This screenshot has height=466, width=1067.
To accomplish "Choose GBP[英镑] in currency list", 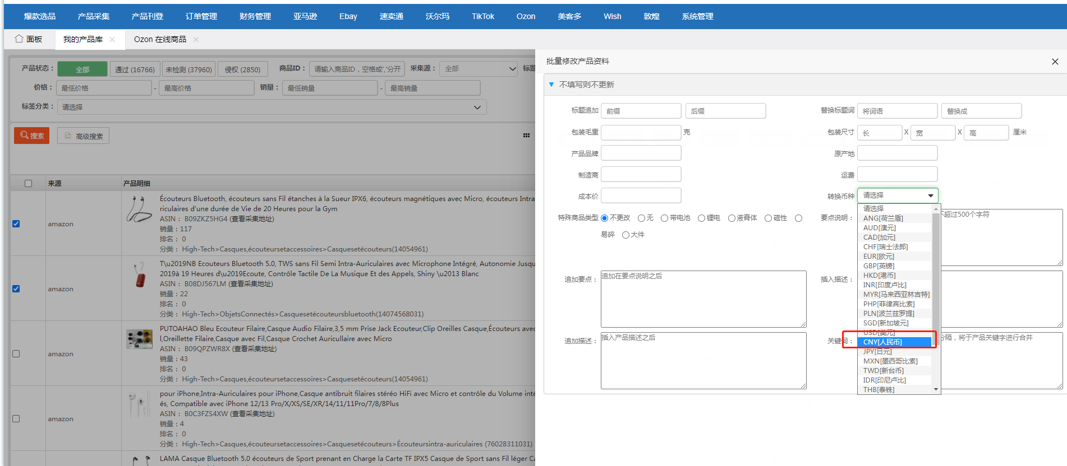I will coord(894,266).
